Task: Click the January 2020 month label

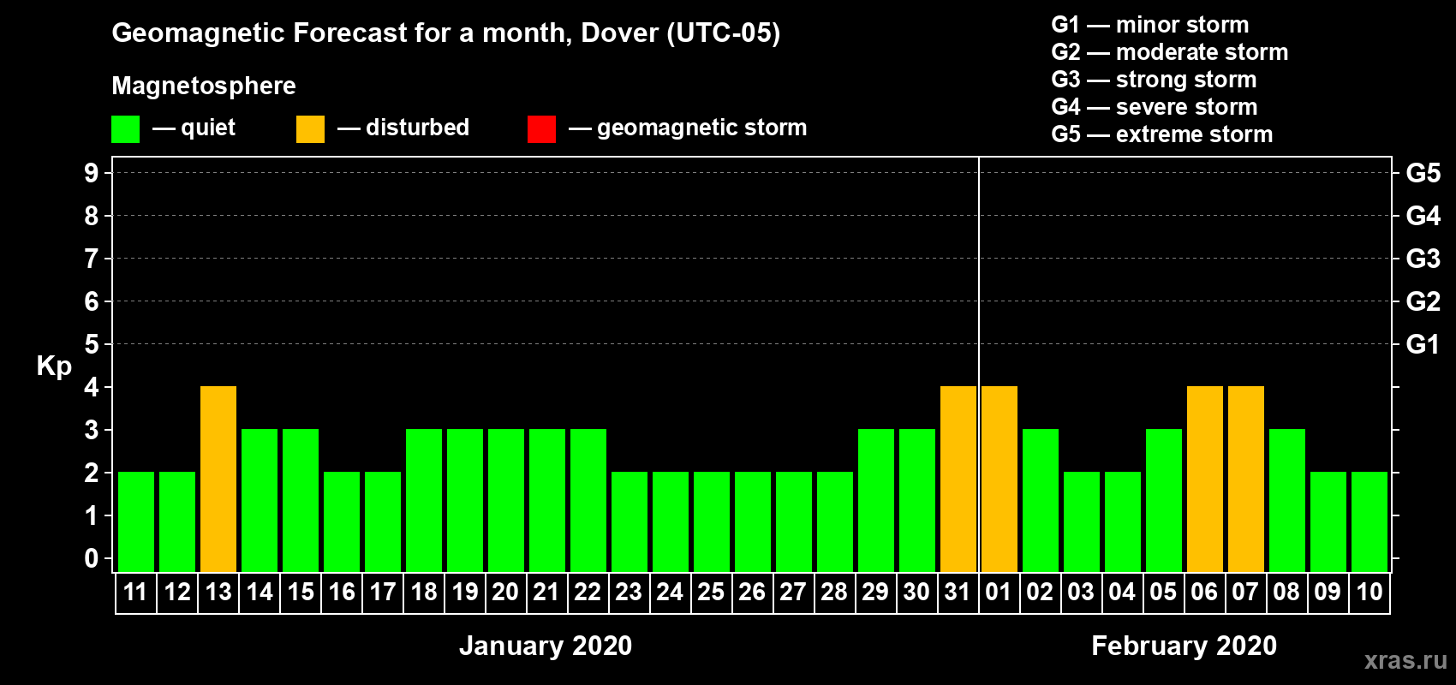Action: tap(546, 646)
